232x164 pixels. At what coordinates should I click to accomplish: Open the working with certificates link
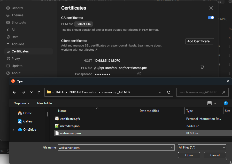tap(78, 50)
